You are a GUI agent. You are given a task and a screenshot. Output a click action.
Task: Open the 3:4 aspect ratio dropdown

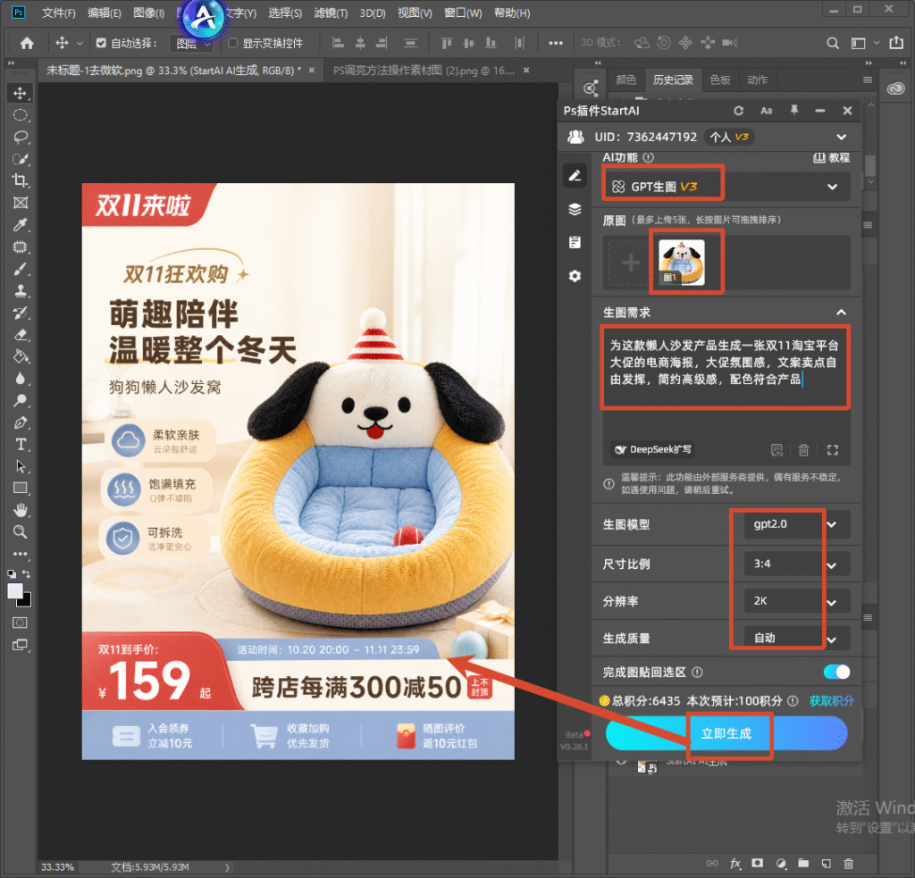pos(796,564)
